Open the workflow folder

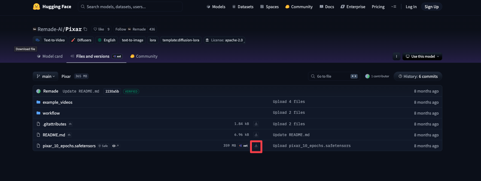pos(51,113)
